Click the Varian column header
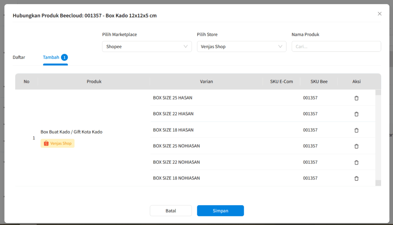Viewport: 393px width, 225px height. point(206,81)
